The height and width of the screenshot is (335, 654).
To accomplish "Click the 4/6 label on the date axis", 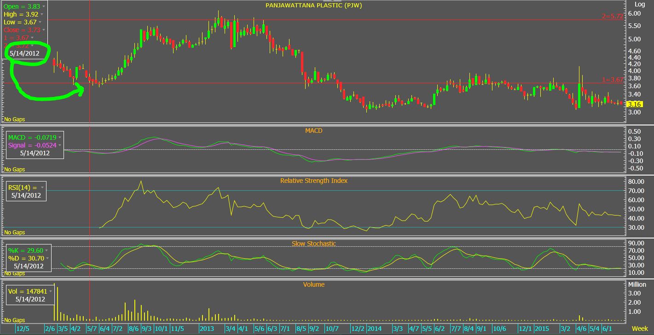I will tap(581, 329).
